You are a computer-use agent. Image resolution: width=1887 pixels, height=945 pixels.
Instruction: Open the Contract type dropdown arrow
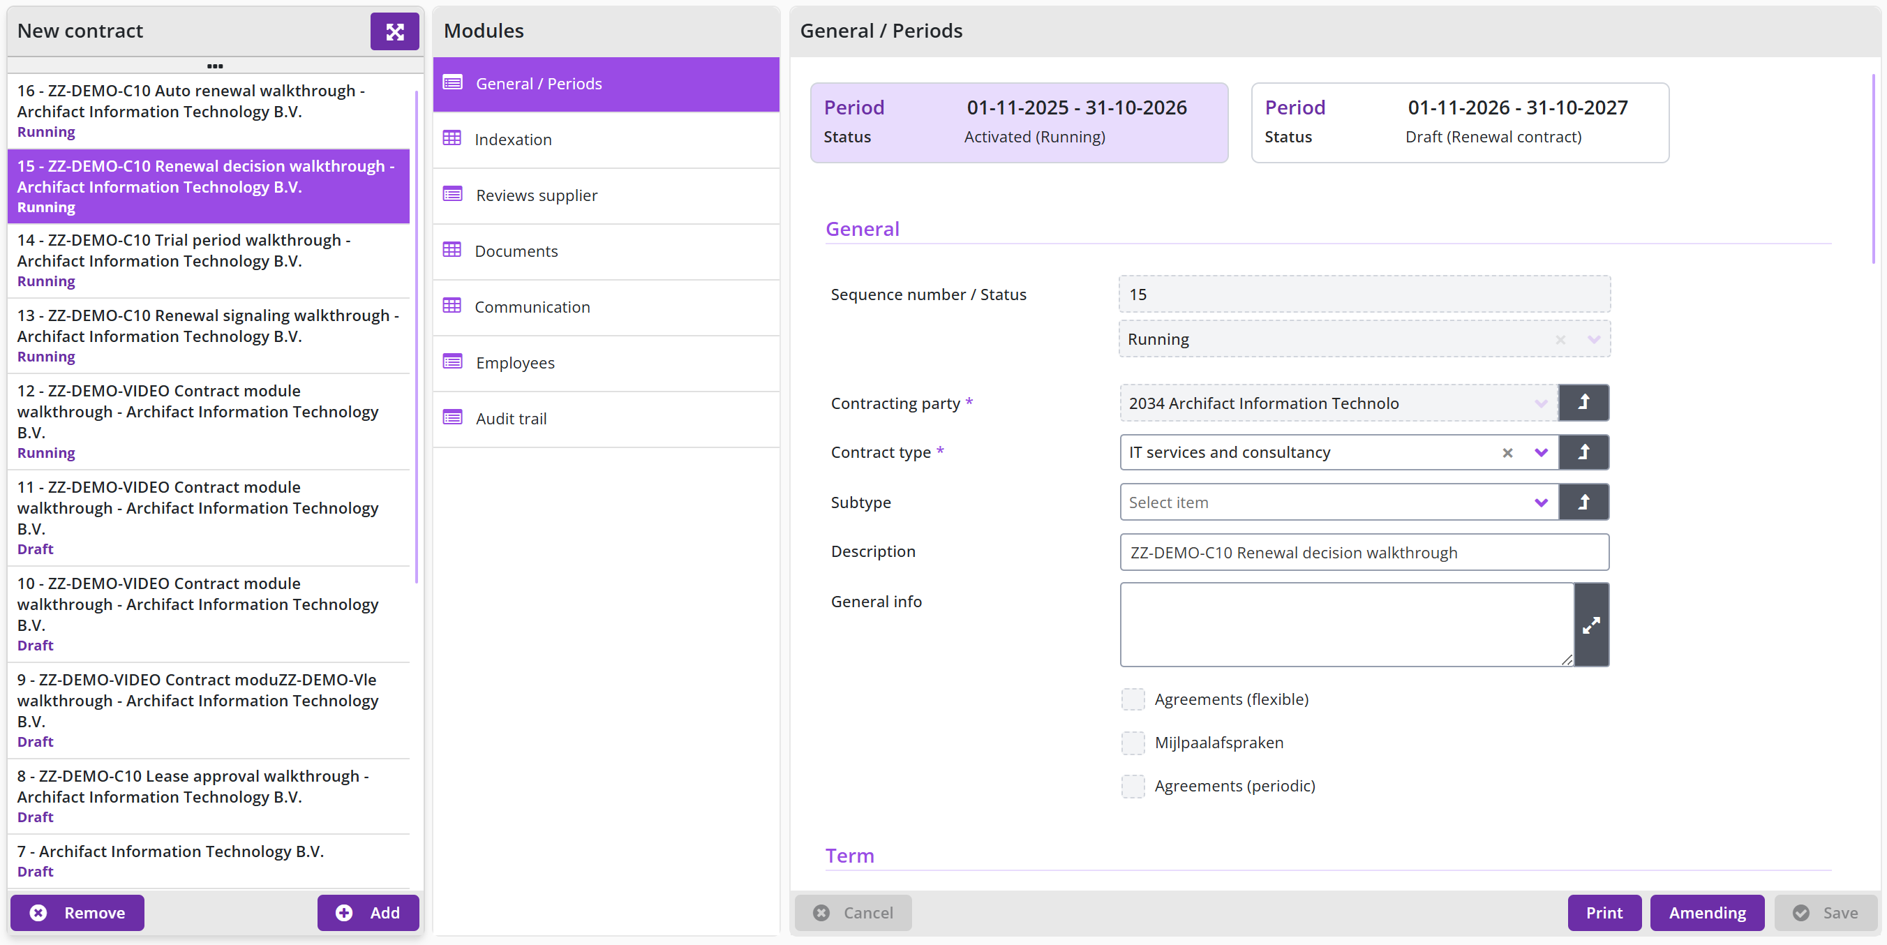(x=1540, y=453)
